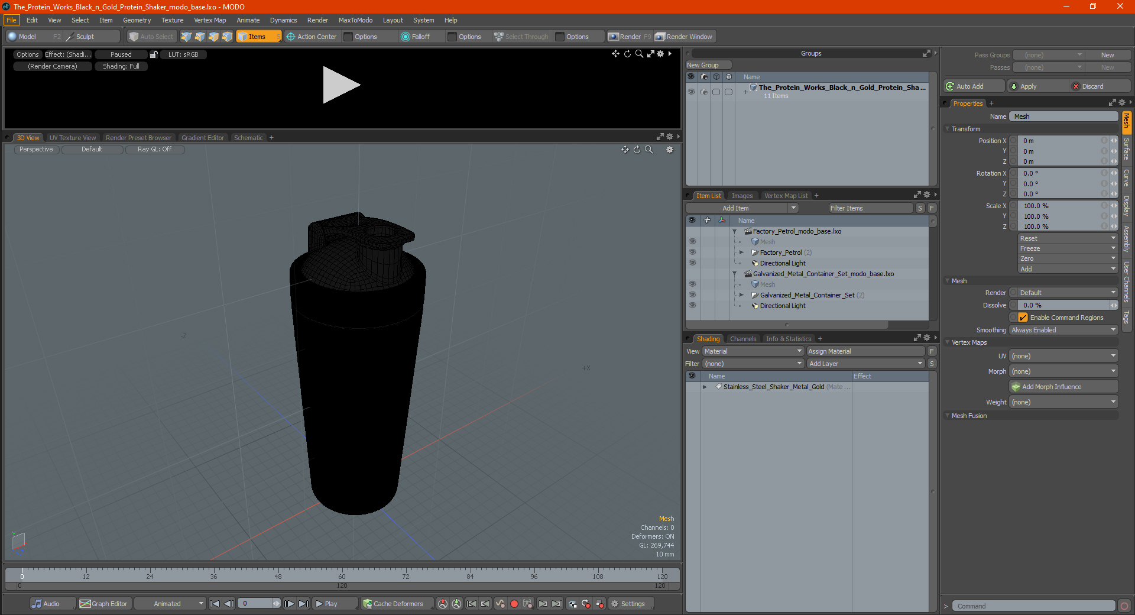Toggle visibility of Galvanized_Metal_Container_Set item
Viewport: 1135px width, 615px height.
click(x=692, y=295)
